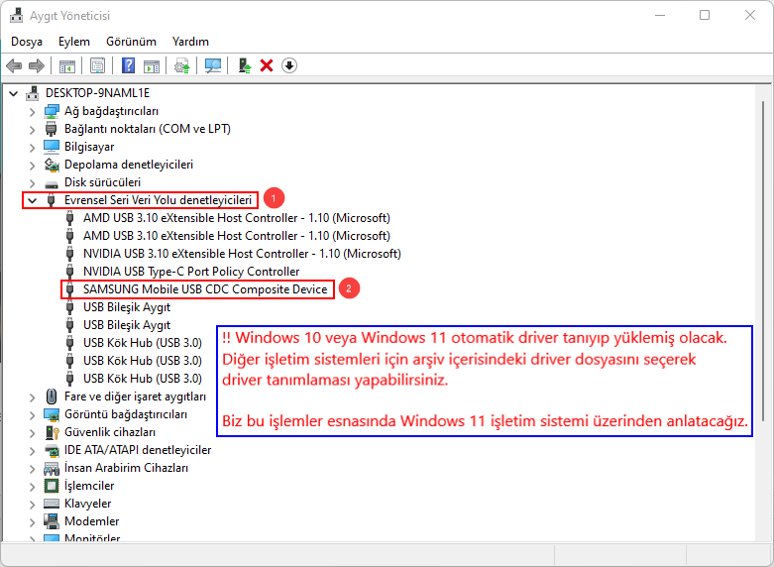774x567 pixels.
Task: Select Evrensel Seri Veri Yolu denetleyicileri label
Action: (x=159, y=200)
